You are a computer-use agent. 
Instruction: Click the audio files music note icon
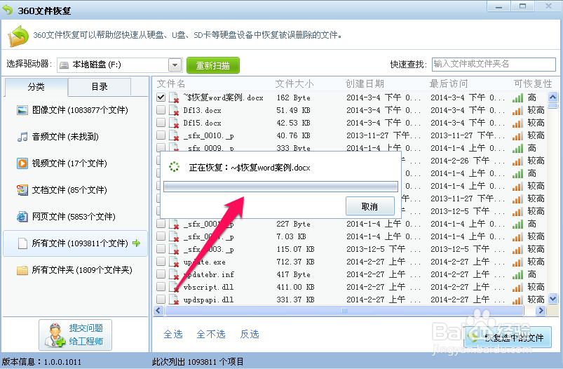point(22,137)
